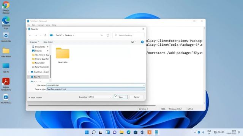This screenshot has width=243, height=136.
Task: Open the File name dropdown arrow
Action: click(144, 85)
